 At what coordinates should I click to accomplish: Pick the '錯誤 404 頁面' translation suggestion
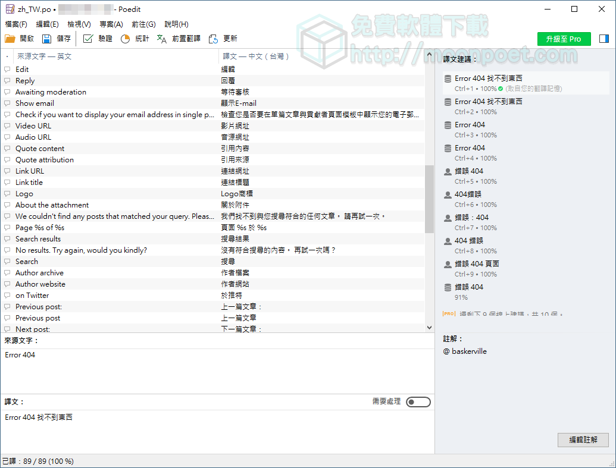point(477,264)
